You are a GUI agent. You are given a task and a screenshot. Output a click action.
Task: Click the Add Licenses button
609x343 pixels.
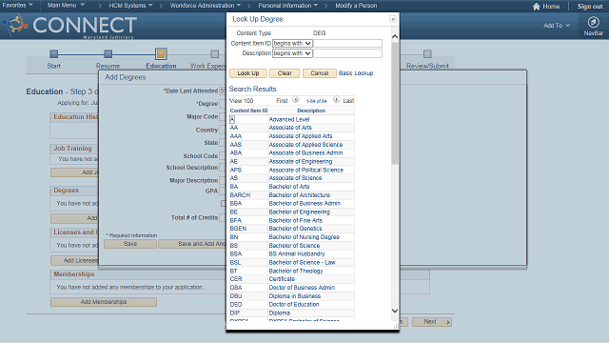74,260
